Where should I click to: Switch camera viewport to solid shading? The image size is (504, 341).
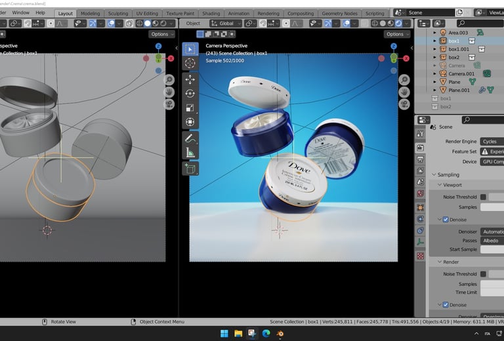pos(383,24)
